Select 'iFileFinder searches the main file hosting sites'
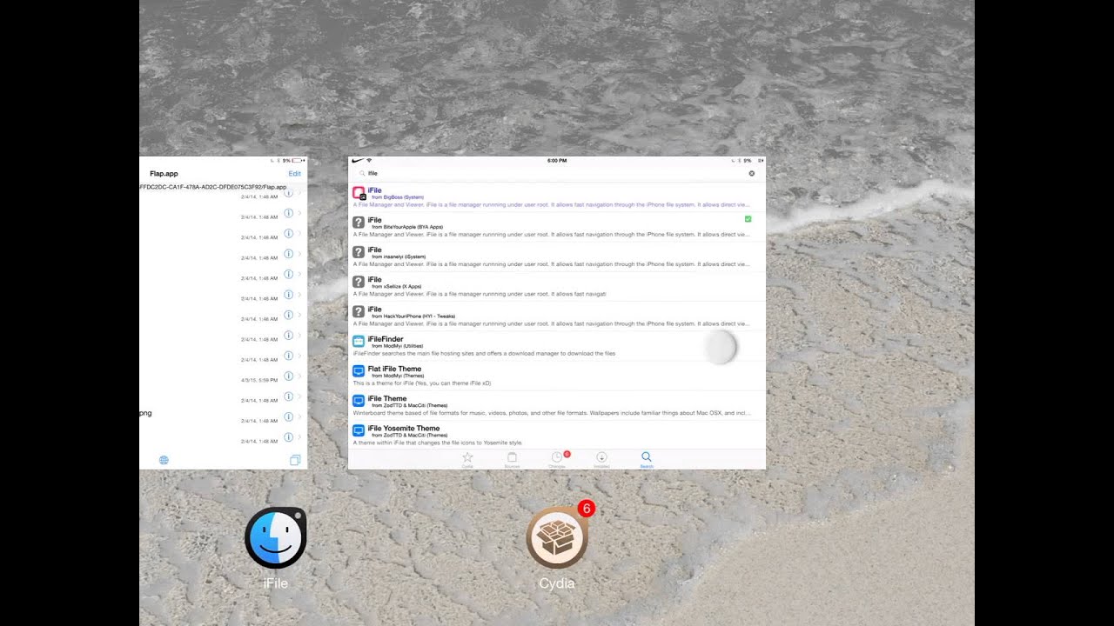The image size is (1114, 626). click(x=484, y=354)
